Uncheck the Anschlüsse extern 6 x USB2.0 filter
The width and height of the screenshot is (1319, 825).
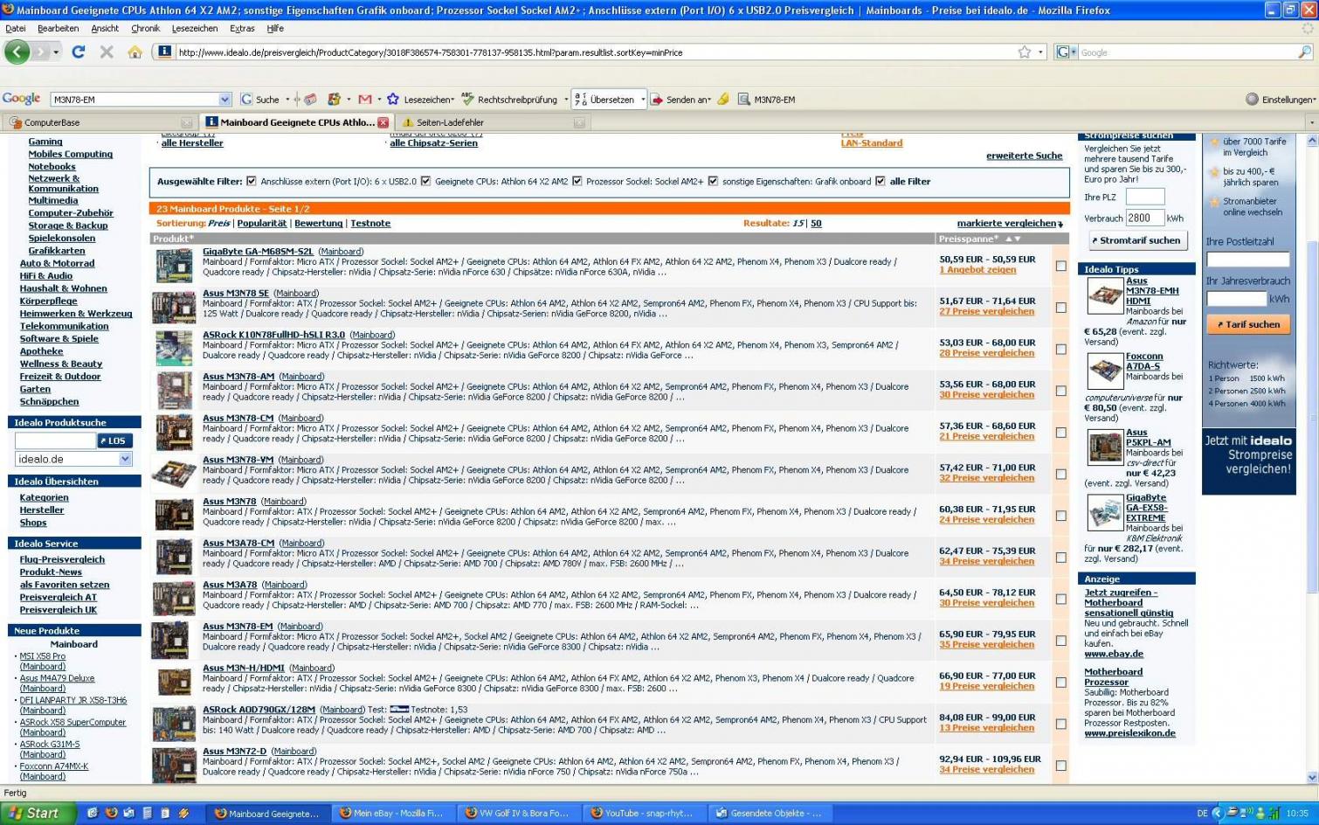point(252,181)
